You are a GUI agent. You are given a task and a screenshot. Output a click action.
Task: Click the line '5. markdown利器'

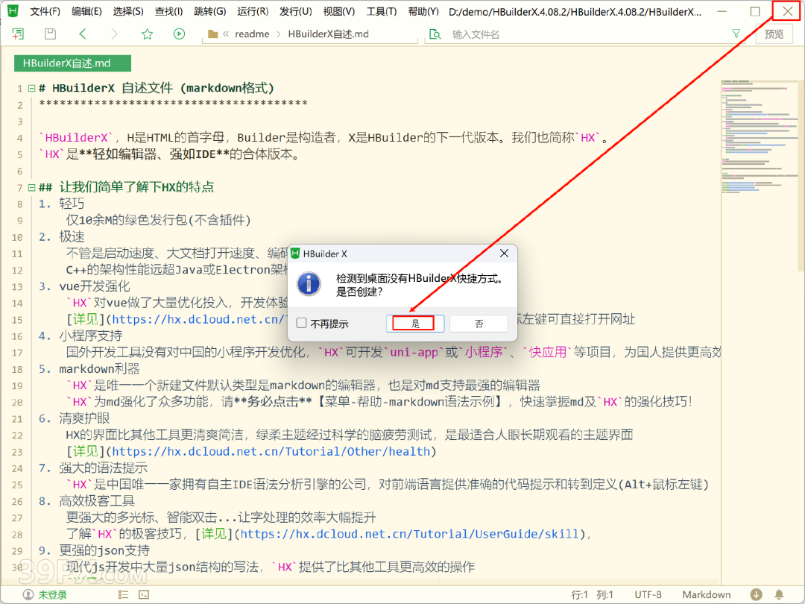(x=89, y=369)
